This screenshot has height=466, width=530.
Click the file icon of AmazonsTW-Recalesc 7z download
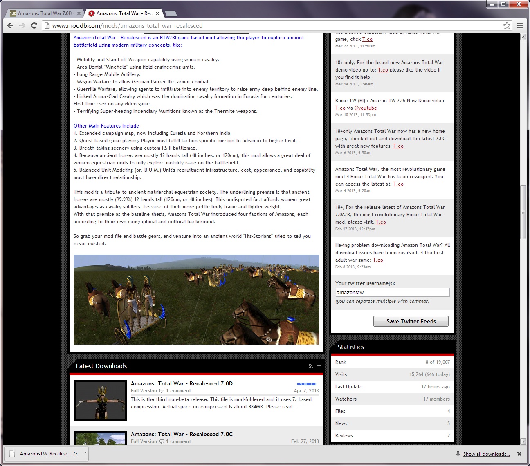[x=12, y=454]
